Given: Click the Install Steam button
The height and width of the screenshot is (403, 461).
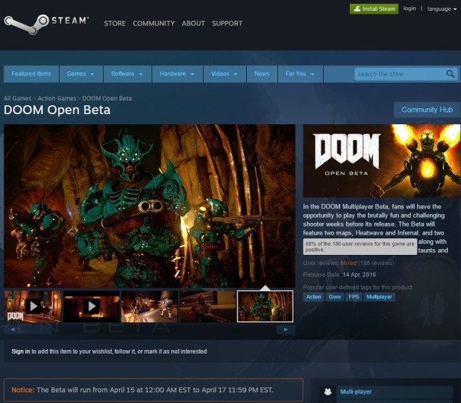Looking at the screenshot, I should (374, 9).
